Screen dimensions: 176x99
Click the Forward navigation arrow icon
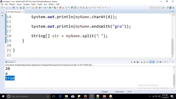[x=108, y=8]
